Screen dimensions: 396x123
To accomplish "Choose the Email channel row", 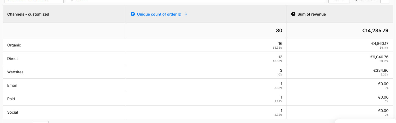I will 12,85.
